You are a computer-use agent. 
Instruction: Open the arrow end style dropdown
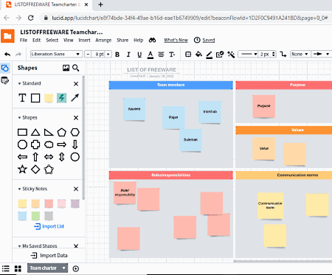(321, 54)
